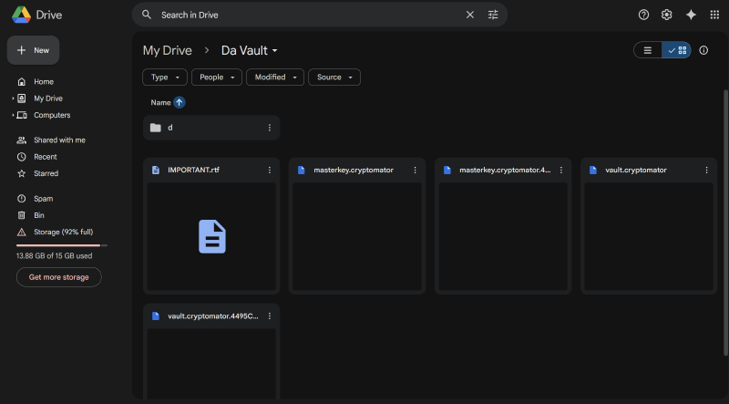Image resolution: width=729 pixels, height=404 pixels.
Task: Click the masterkey.cryptomator.4... preview area
Action: pyautogui.click(x=503, y=236)
